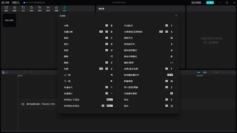Open the 菜单 dropdown menu

[x=16, y=2]
